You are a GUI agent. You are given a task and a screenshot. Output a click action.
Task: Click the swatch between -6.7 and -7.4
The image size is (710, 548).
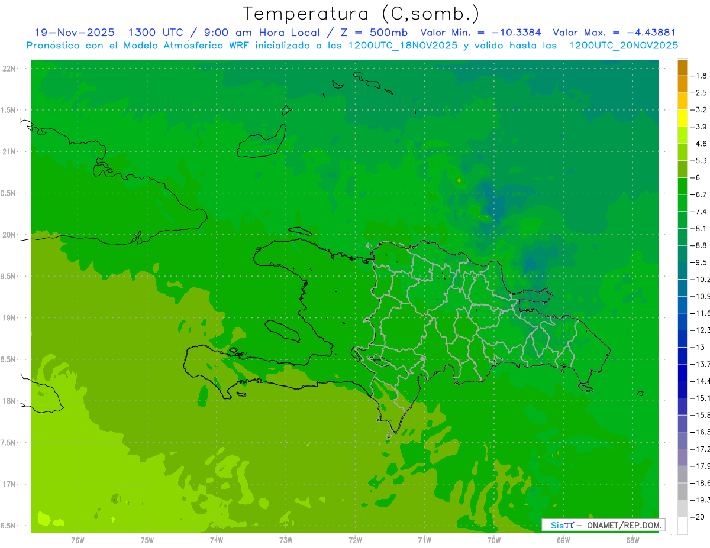[x=682, y=203]
